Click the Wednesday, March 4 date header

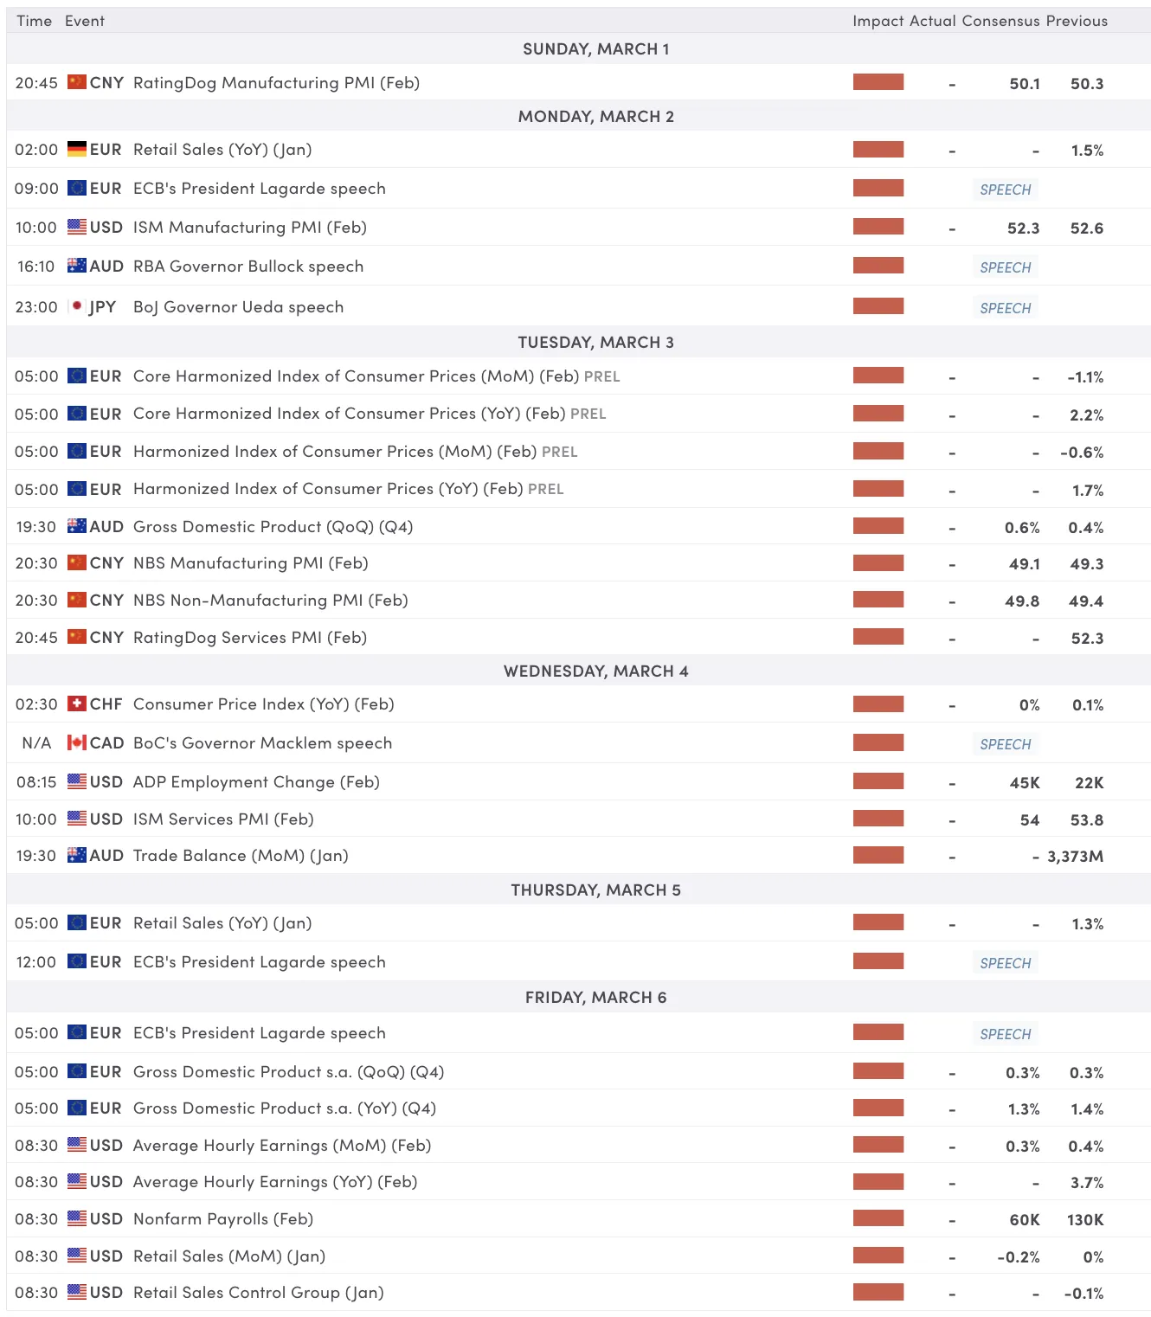click(x=595, y=671)
